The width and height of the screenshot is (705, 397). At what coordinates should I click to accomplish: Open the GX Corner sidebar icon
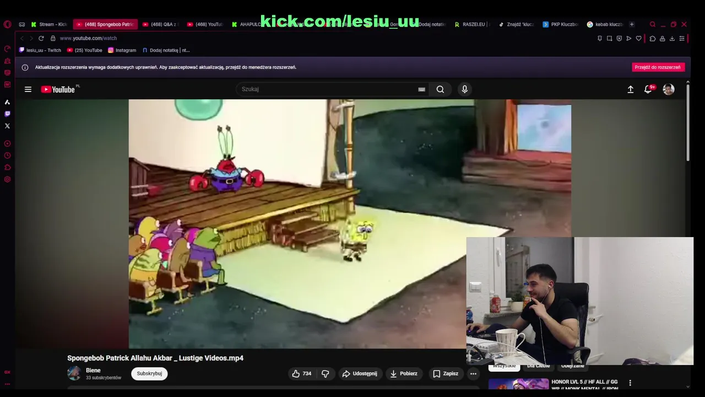(7, 372)
